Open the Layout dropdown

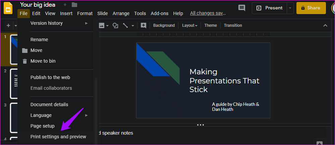tap(189, 25)
